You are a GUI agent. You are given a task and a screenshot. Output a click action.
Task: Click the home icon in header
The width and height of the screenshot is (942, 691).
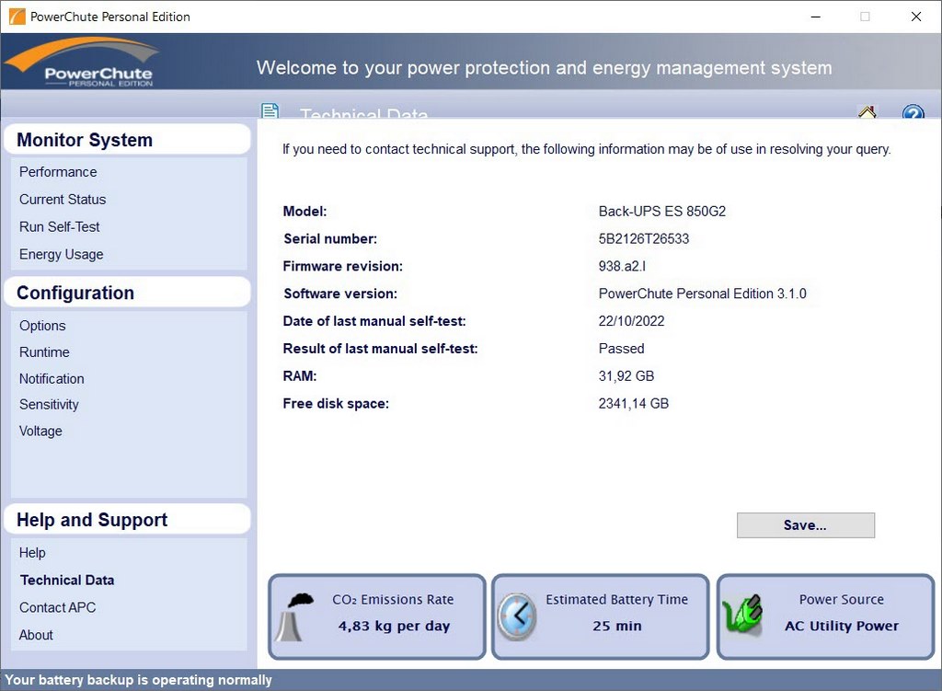pyautogui.click(x=867, y=111)
